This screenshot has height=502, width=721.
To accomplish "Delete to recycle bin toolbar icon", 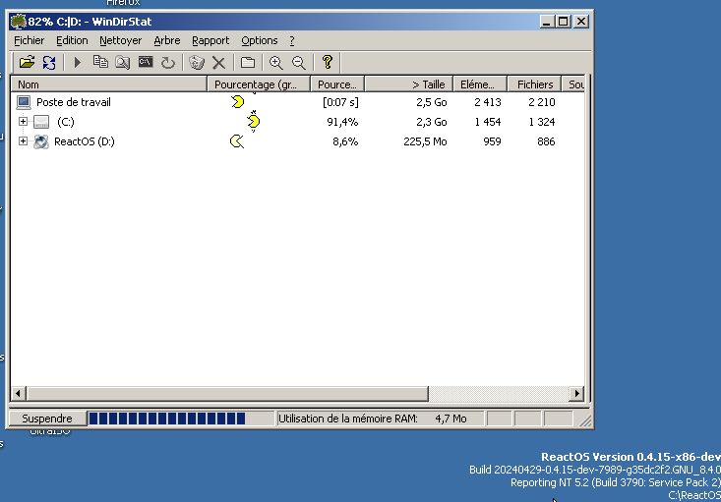I will [x=197, y=62].
